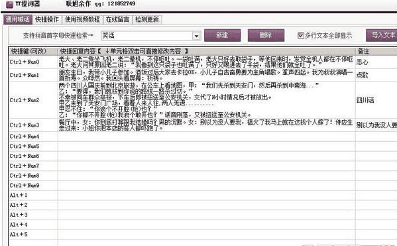Click the 快捷回复内容 column header
Screen dimensions: 397x246
pos(207,51)
